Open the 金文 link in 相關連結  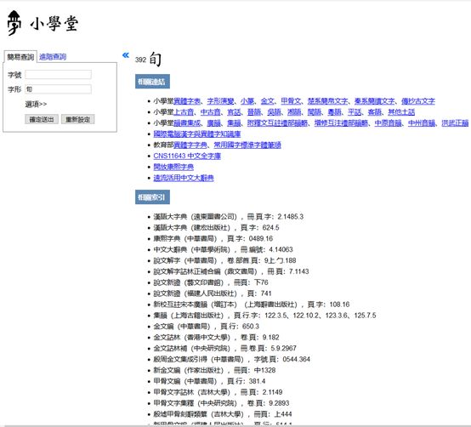coord(267,101)
